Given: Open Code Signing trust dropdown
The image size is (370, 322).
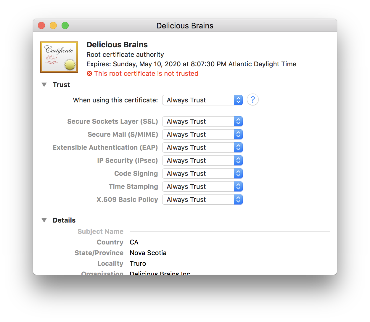Looking at the screenshot, I should 202,173.
